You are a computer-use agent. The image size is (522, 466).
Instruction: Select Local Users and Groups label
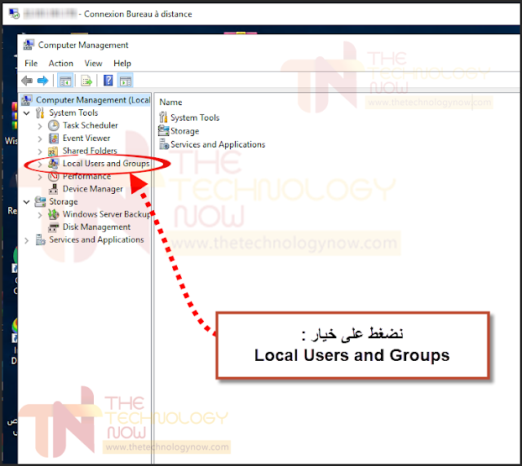106,163
